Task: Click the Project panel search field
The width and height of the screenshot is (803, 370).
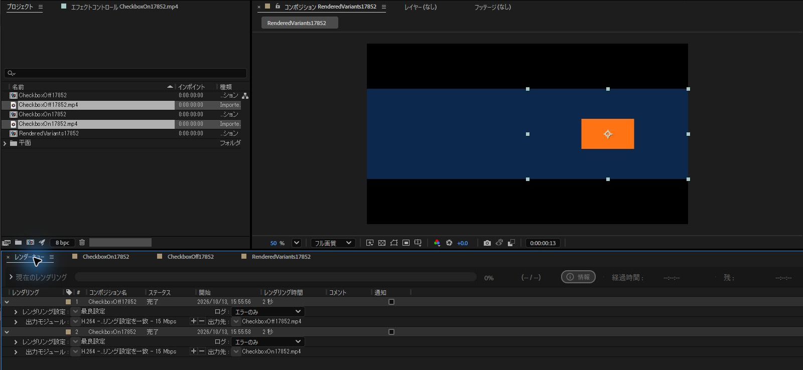Action: click(x=125, y=73)
